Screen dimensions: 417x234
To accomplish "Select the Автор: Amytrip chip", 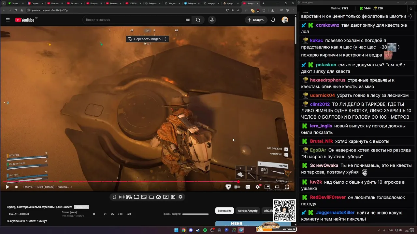I will [248, 211].
